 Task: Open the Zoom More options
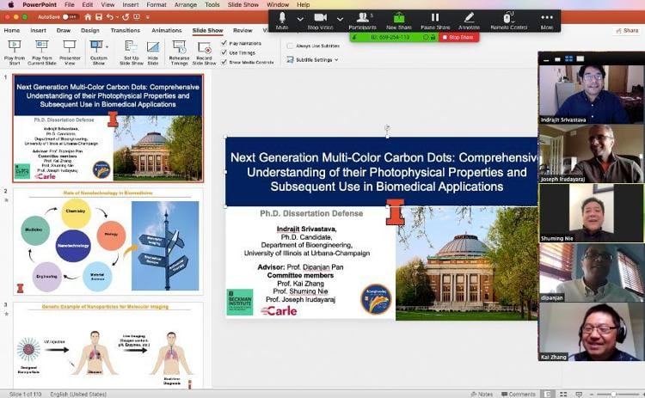click(547, 20)
